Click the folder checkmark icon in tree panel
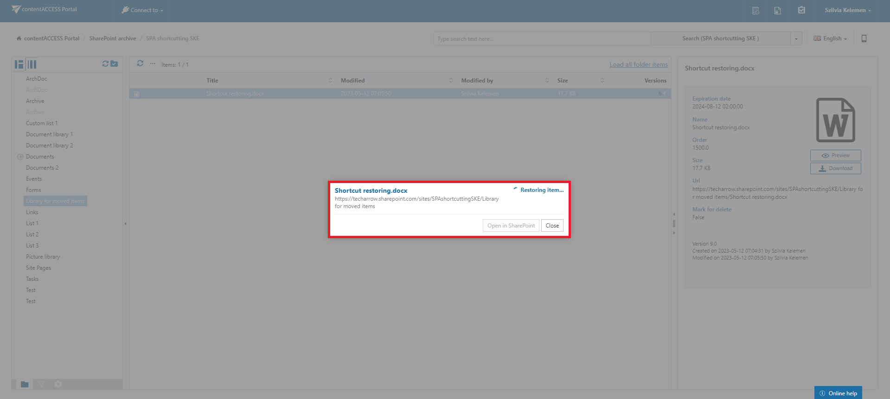This screenshot has height=399, width=890. point(114,64)
